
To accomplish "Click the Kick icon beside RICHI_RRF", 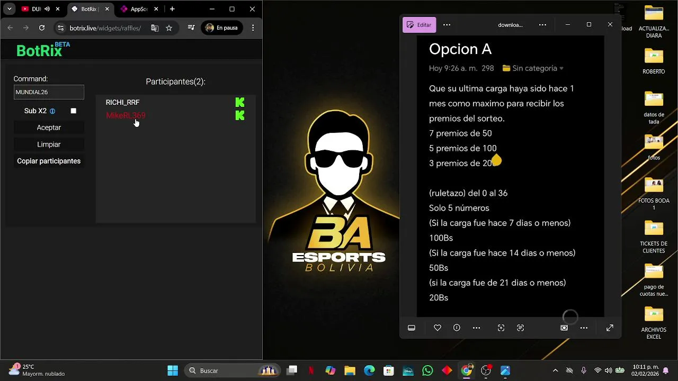I will [240, 102].
